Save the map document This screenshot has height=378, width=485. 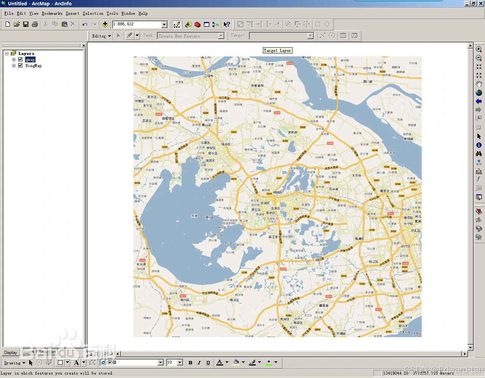coord(26,24)
